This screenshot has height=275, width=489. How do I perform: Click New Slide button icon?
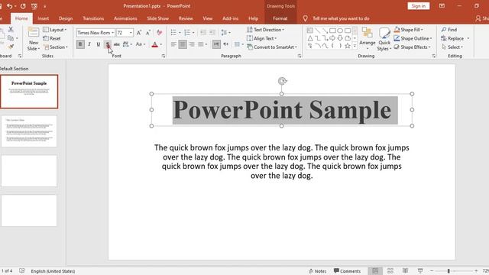(x=34, y=32)
